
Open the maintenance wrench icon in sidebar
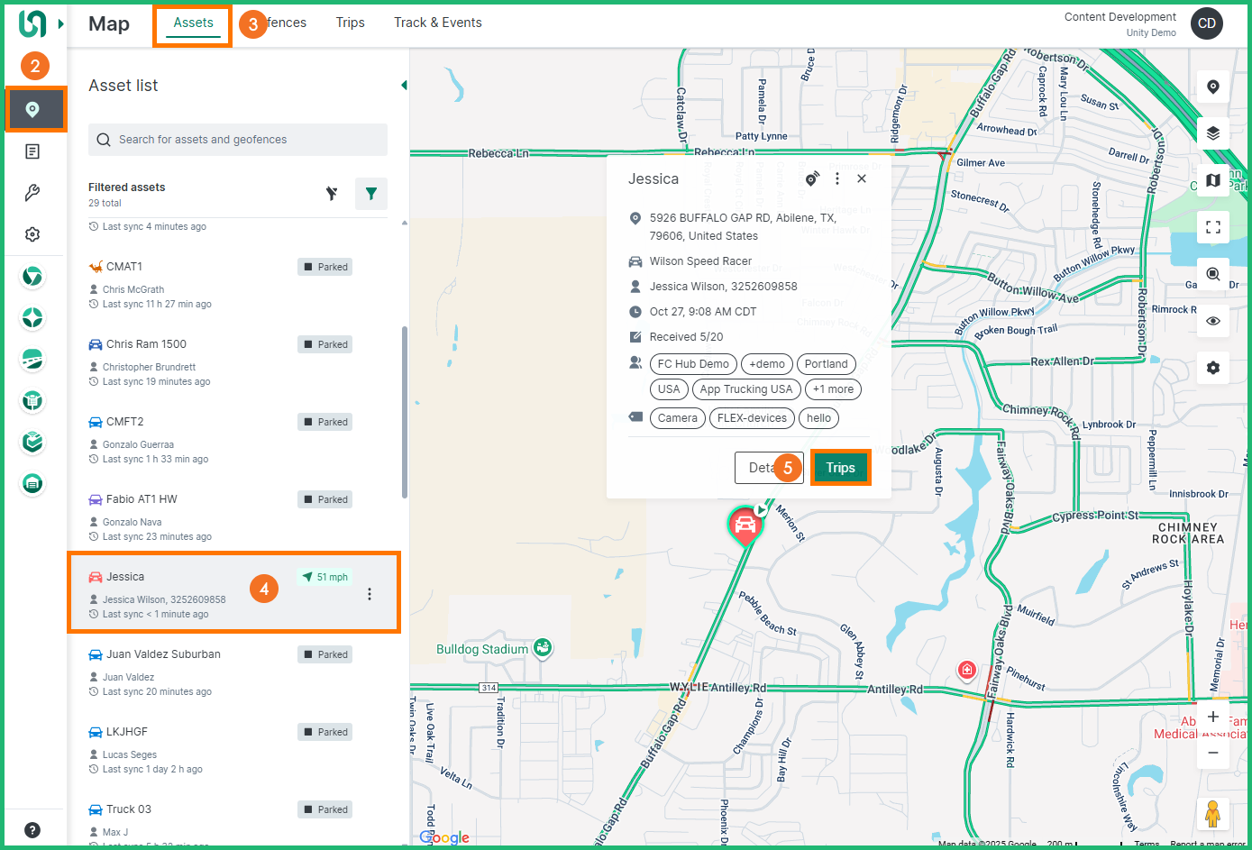point(32,193)
